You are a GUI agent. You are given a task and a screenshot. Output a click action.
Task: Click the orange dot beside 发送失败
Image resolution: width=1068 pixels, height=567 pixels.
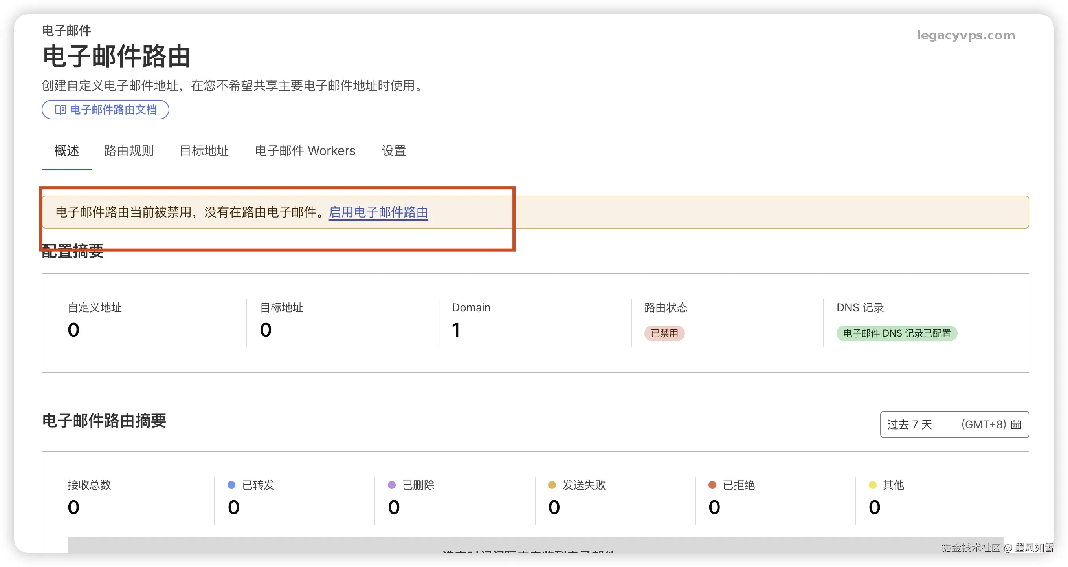point(552,485)
